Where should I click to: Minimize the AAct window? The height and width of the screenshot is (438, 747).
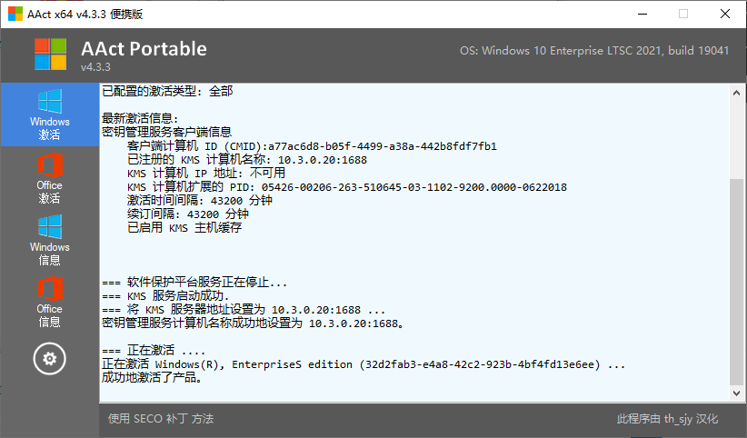tap(641, 14)
